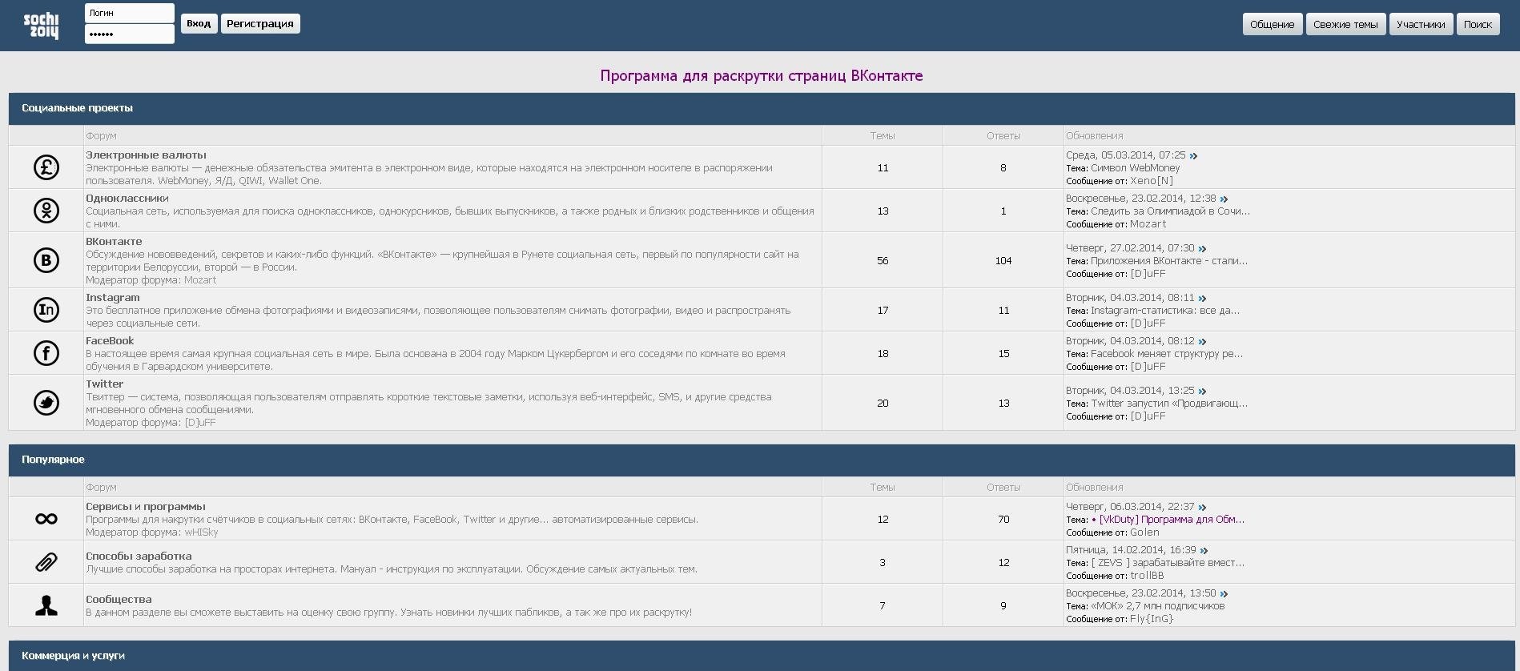Screen dimensions: 1520x671
Task: View poster Xeno[N] profile
Action: (1152, 181)
